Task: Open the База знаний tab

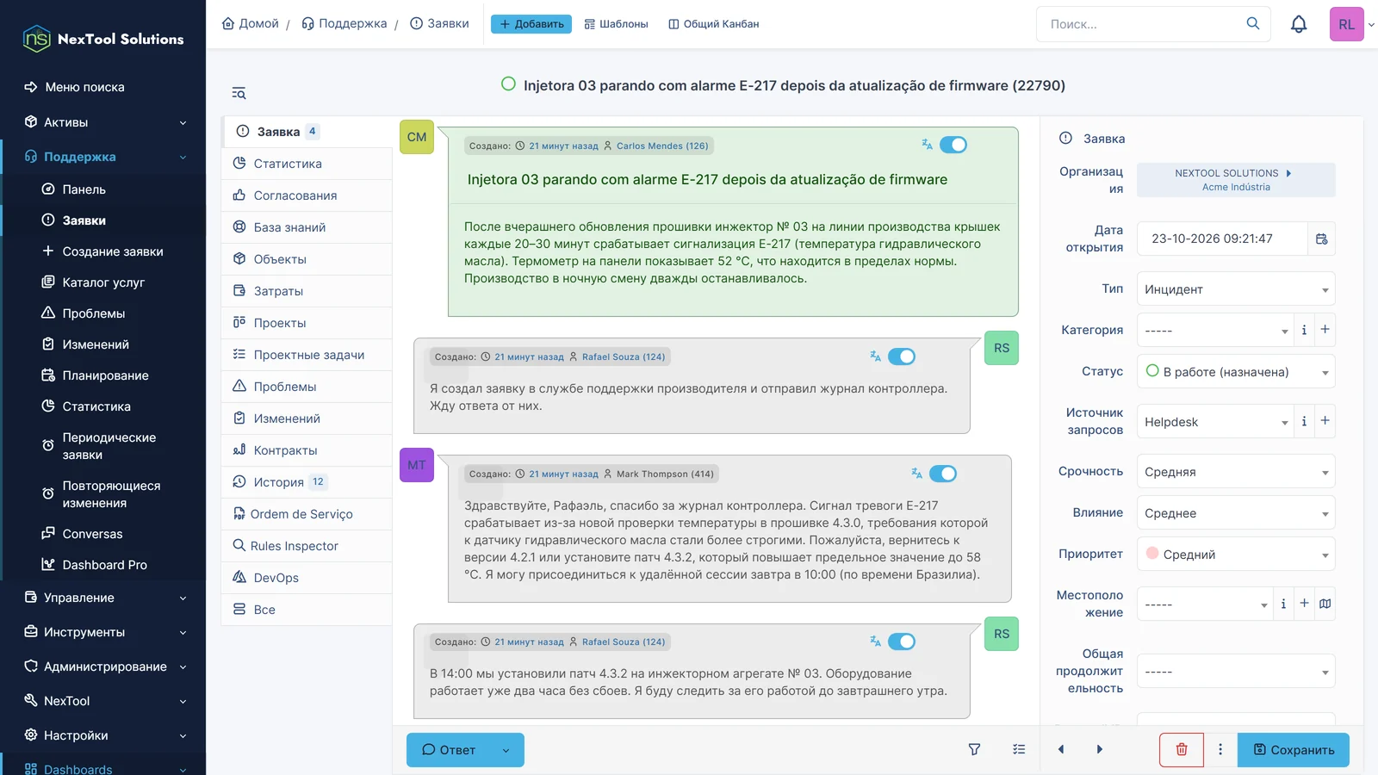Action: 307,227
